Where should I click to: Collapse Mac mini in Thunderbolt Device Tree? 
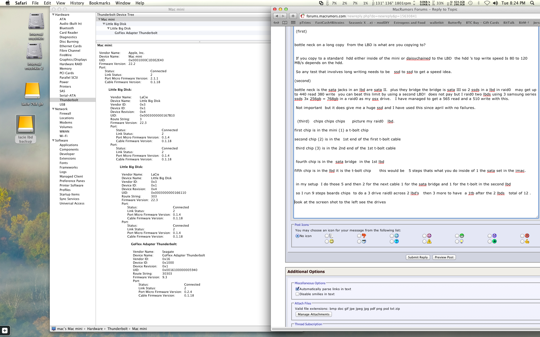pos(99,19)
